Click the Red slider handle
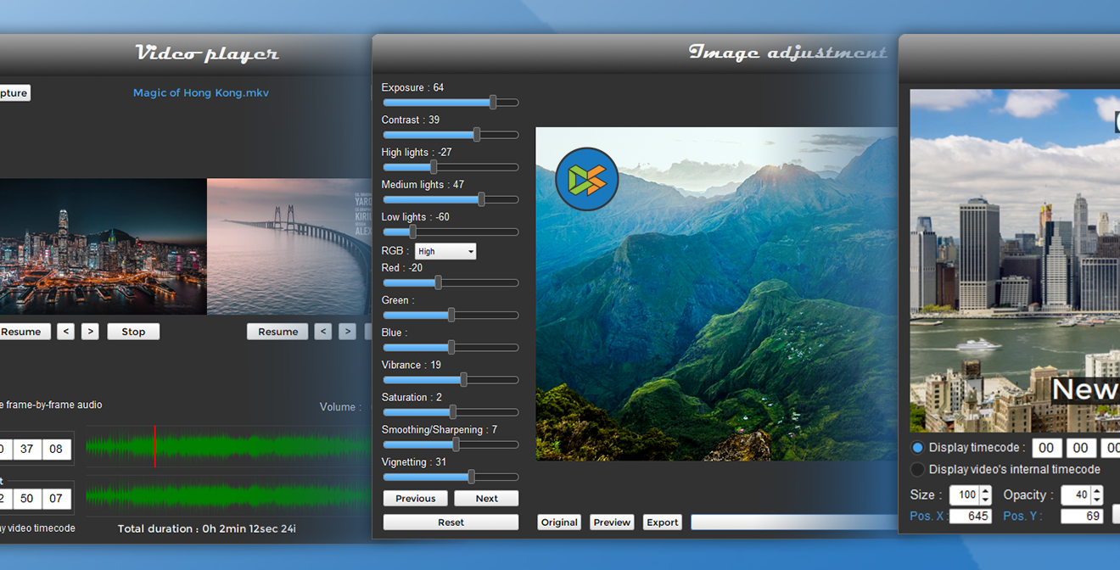 tap(438, 282)
